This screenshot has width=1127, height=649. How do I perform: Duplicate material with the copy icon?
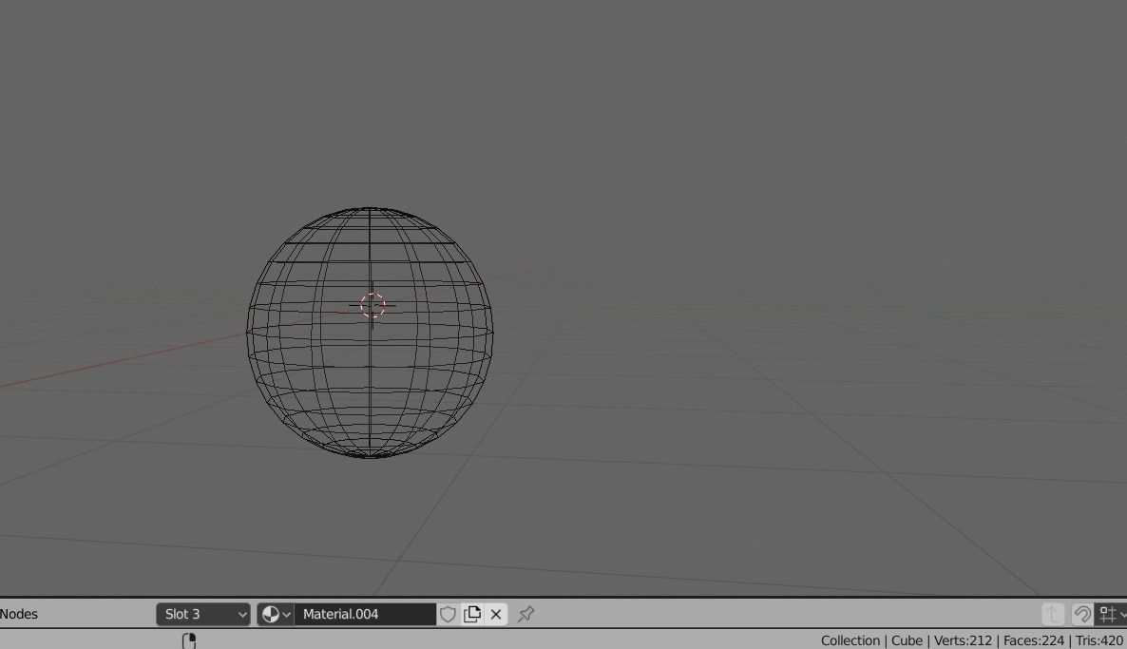point(472,614)
